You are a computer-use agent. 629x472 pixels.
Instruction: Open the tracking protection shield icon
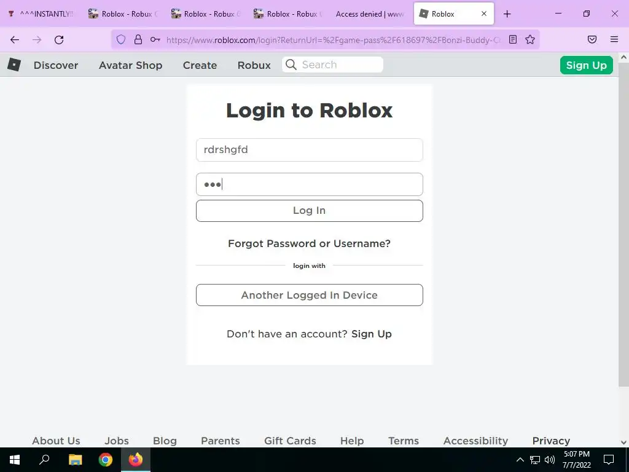[121, 39]
